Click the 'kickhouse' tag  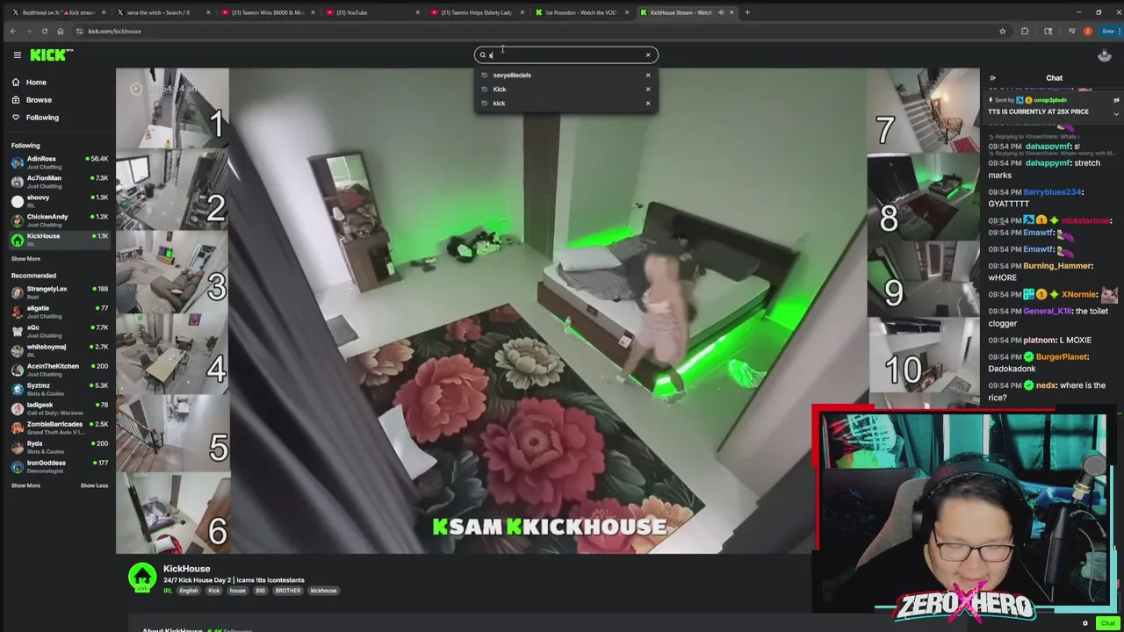(x=323, y=591)
